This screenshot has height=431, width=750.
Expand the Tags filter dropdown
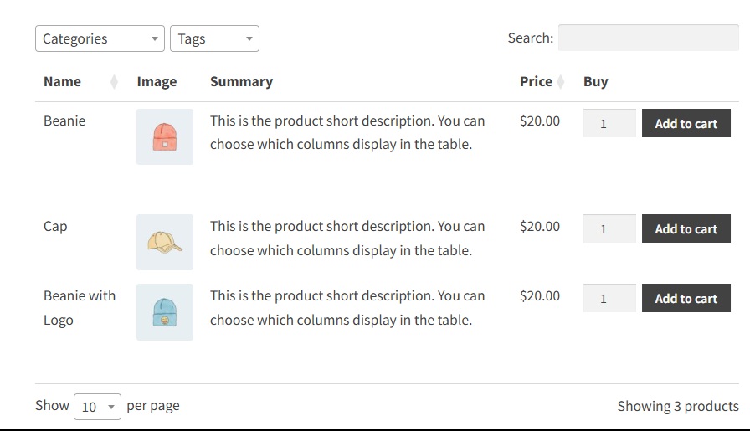coord(214,38)
